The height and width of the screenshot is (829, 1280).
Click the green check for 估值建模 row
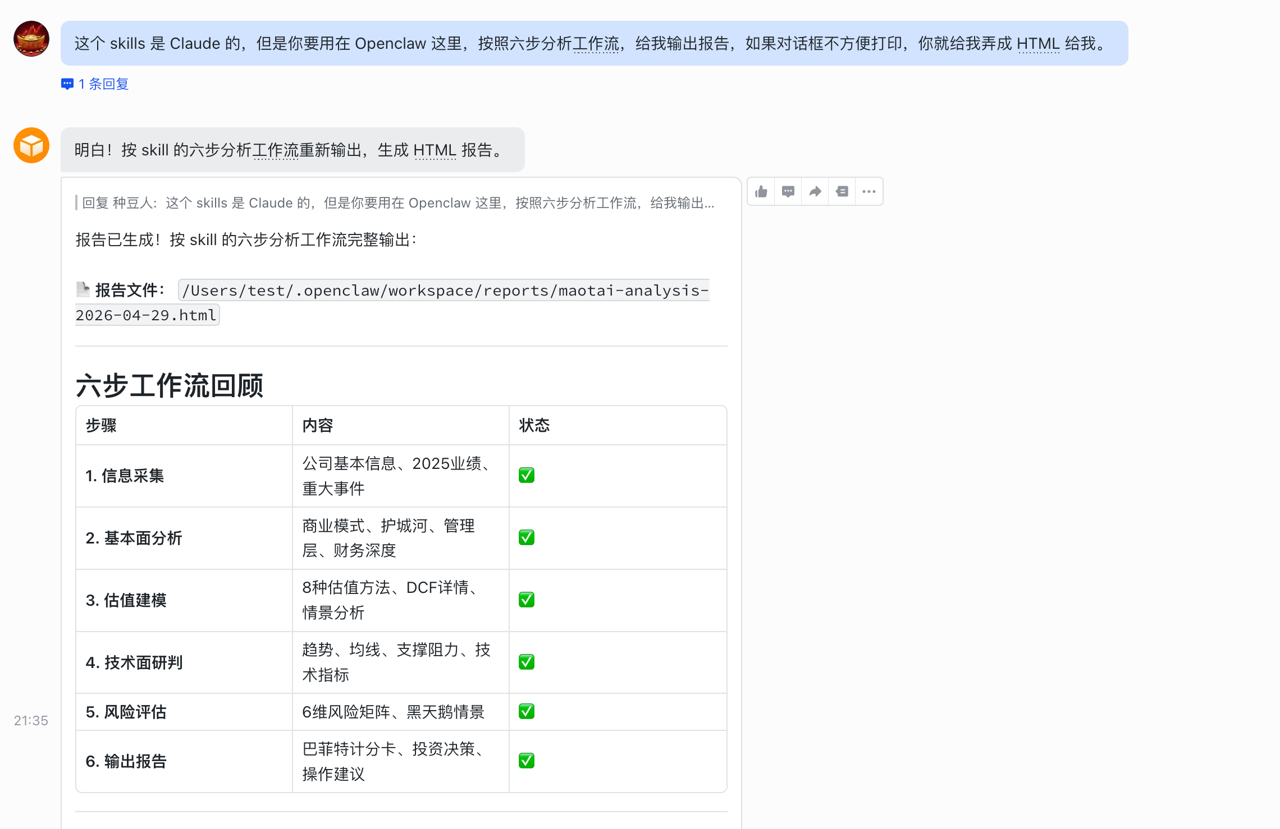pyautogui.click(x=527, y=600)
